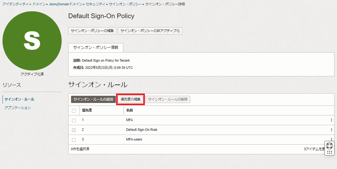Image resolution: width=337 pixels, height=169 pixels.
Task: Click the help lifebuoy icon
Action: [x=329, y=146]
